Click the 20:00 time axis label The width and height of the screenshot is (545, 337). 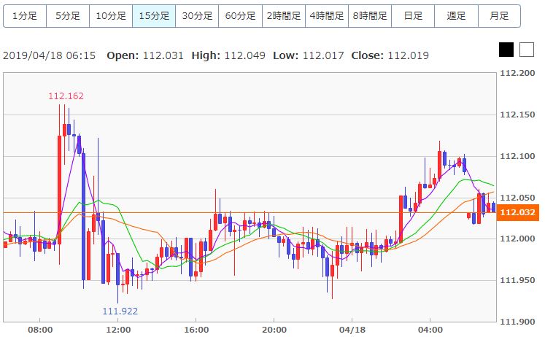pos(274,330)
